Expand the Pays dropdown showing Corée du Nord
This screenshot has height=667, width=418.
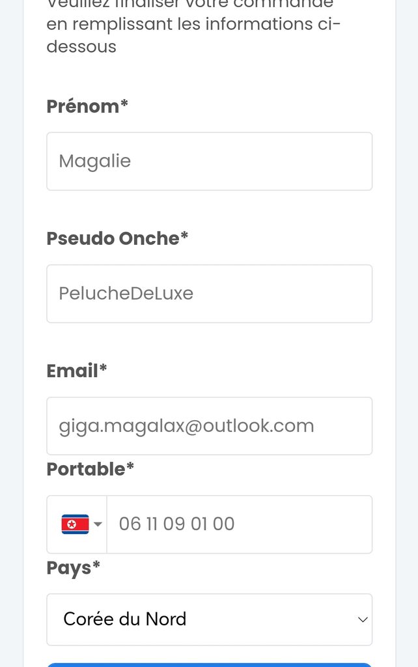click(x=209, y=619)
